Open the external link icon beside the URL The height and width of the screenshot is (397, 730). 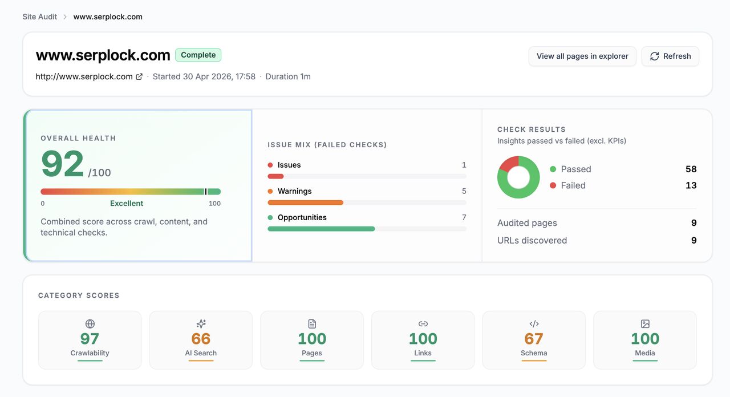[139, 76]
